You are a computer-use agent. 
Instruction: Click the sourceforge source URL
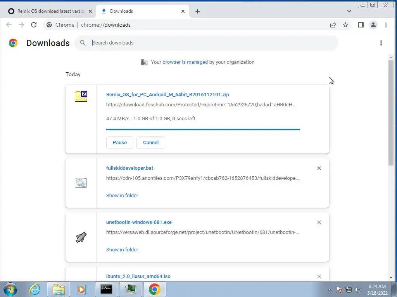tap(202, 232)
